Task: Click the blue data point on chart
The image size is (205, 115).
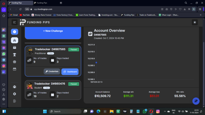Action: click(96, 62)
